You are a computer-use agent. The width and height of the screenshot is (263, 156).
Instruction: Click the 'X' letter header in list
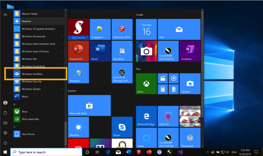tap(14, 105)
